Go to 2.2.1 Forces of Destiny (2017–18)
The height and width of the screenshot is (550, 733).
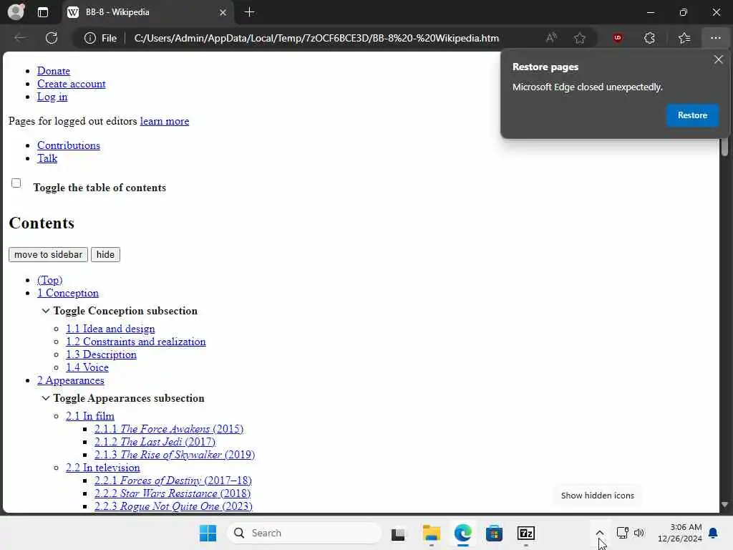coord(173,481)
